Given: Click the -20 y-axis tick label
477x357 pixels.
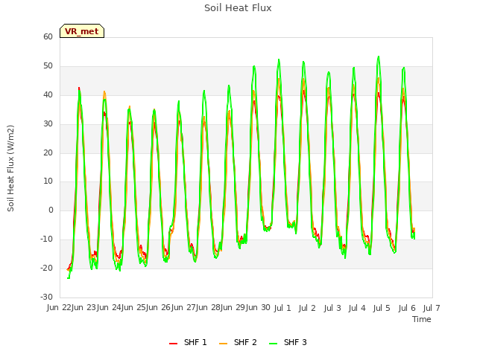Looking at the screenshot, I should (x=46, y=268).
